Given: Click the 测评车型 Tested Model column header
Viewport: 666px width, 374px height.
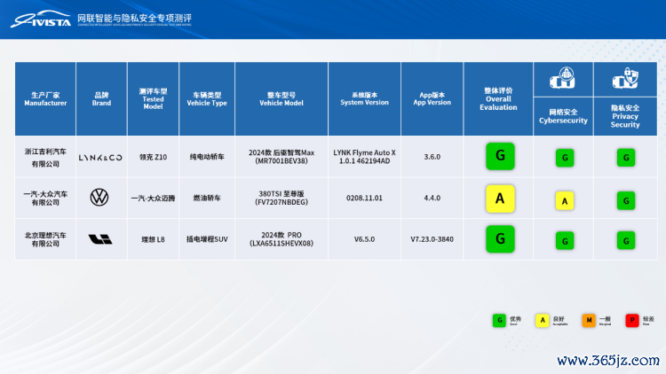Looking at the screenshot, I should tap(153, 98).
